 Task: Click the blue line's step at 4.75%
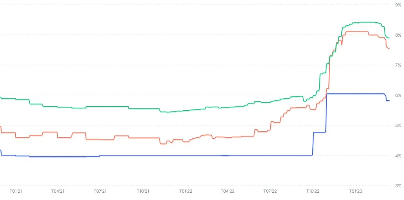pyautogui.click(x=319, y=132)
